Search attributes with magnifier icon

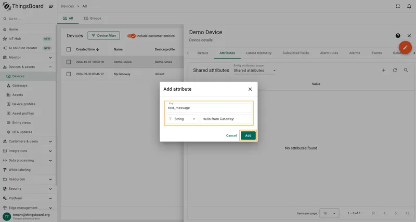[406, 70]
